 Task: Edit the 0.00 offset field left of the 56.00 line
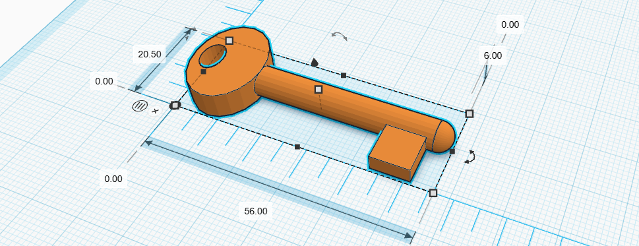113,179
